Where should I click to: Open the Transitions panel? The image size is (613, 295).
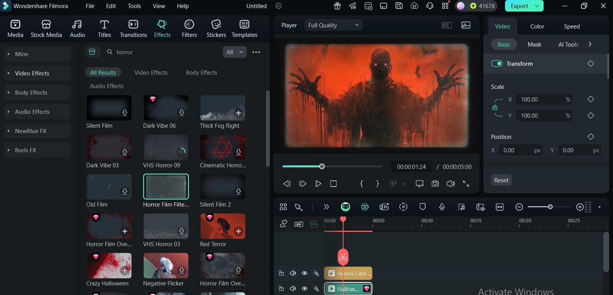click(133, 29)
